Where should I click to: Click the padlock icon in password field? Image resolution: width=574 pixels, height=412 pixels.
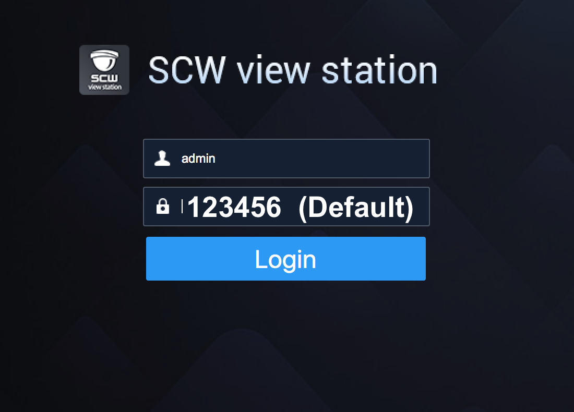click(162, 207)
